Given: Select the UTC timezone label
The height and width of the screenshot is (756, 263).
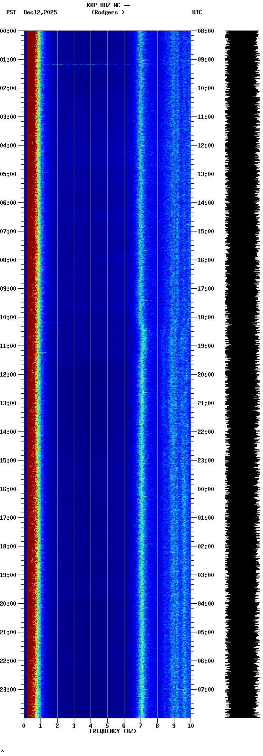Looking at the screenshot, I should (x=197, y=12).
